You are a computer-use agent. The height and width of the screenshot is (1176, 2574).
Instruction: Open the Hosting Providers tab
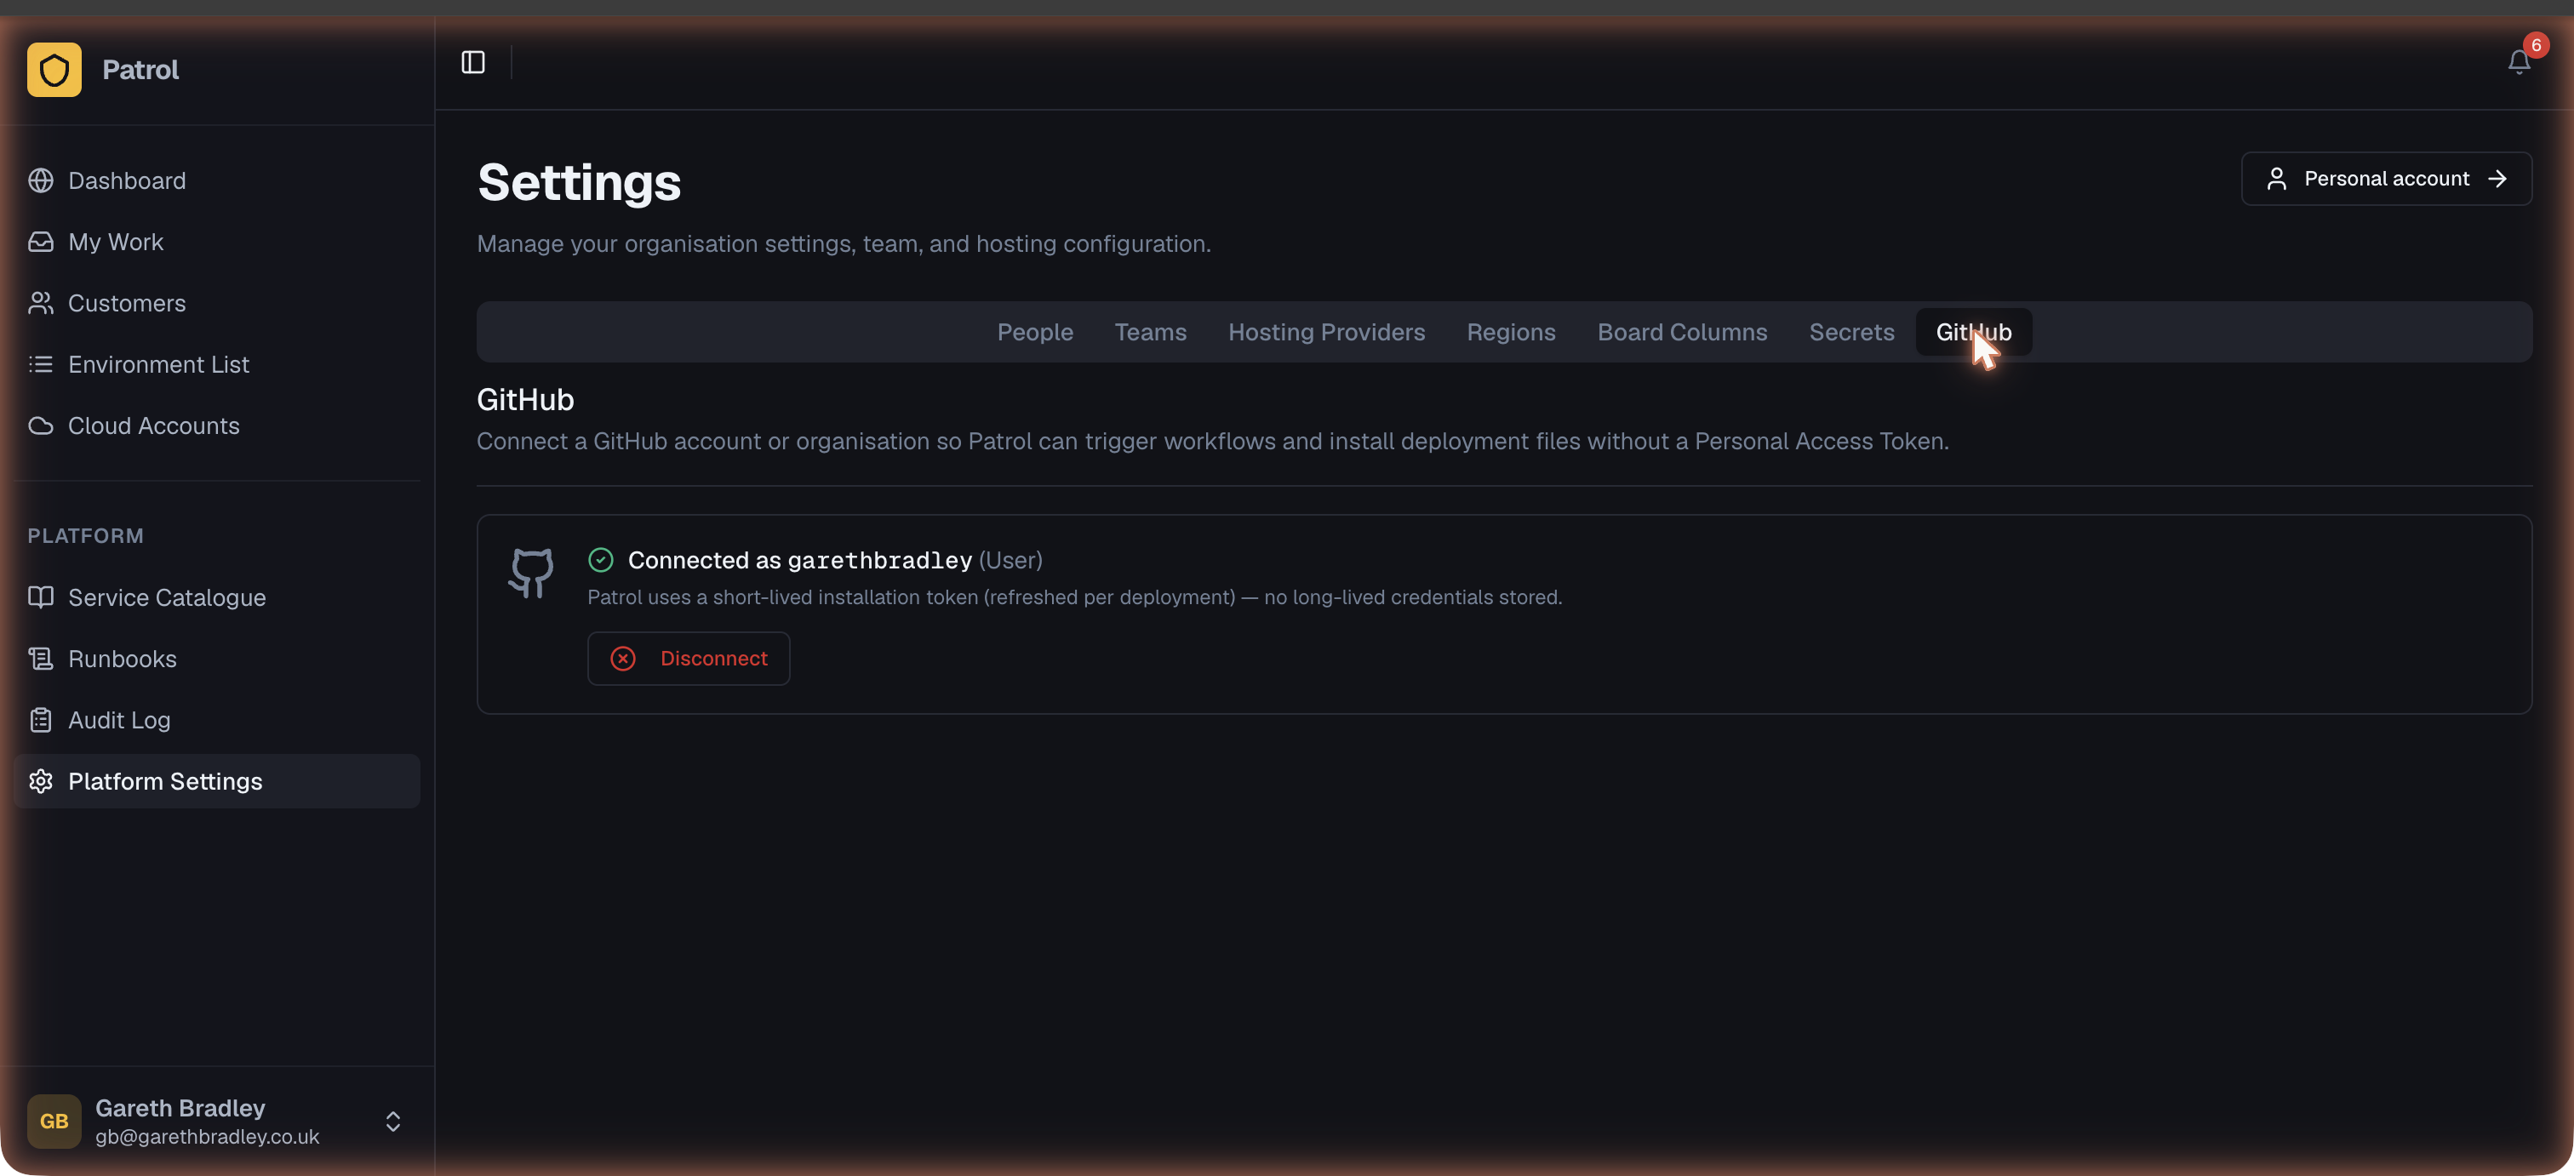click(x=1326, y=333)
